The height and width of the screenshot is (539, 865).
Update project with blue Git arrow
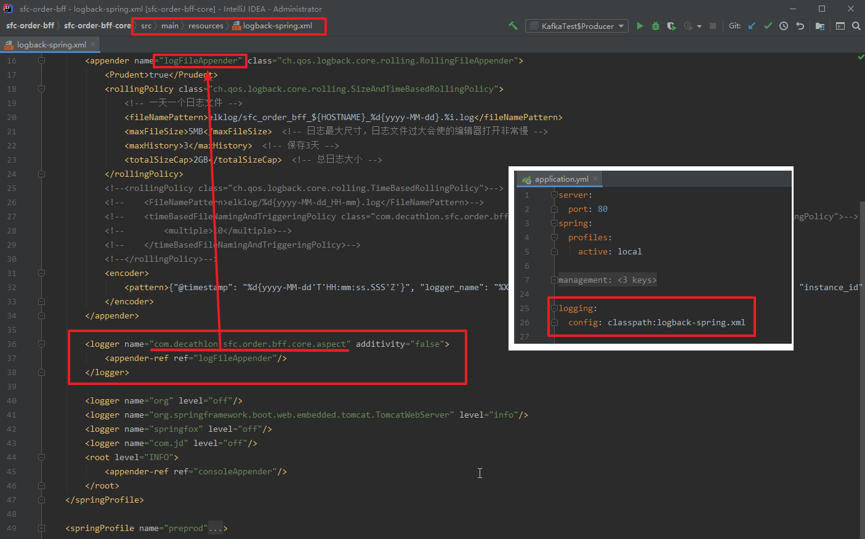(752, 26)
